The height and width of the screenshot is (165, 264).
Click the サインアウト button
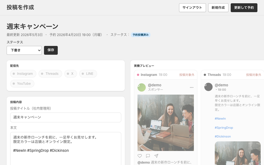coord(193,8)
